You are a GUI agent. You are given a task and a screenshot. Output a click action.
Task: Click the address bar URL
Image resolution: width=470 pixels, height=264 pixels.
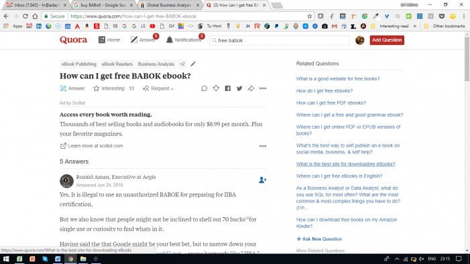point(133,17)
